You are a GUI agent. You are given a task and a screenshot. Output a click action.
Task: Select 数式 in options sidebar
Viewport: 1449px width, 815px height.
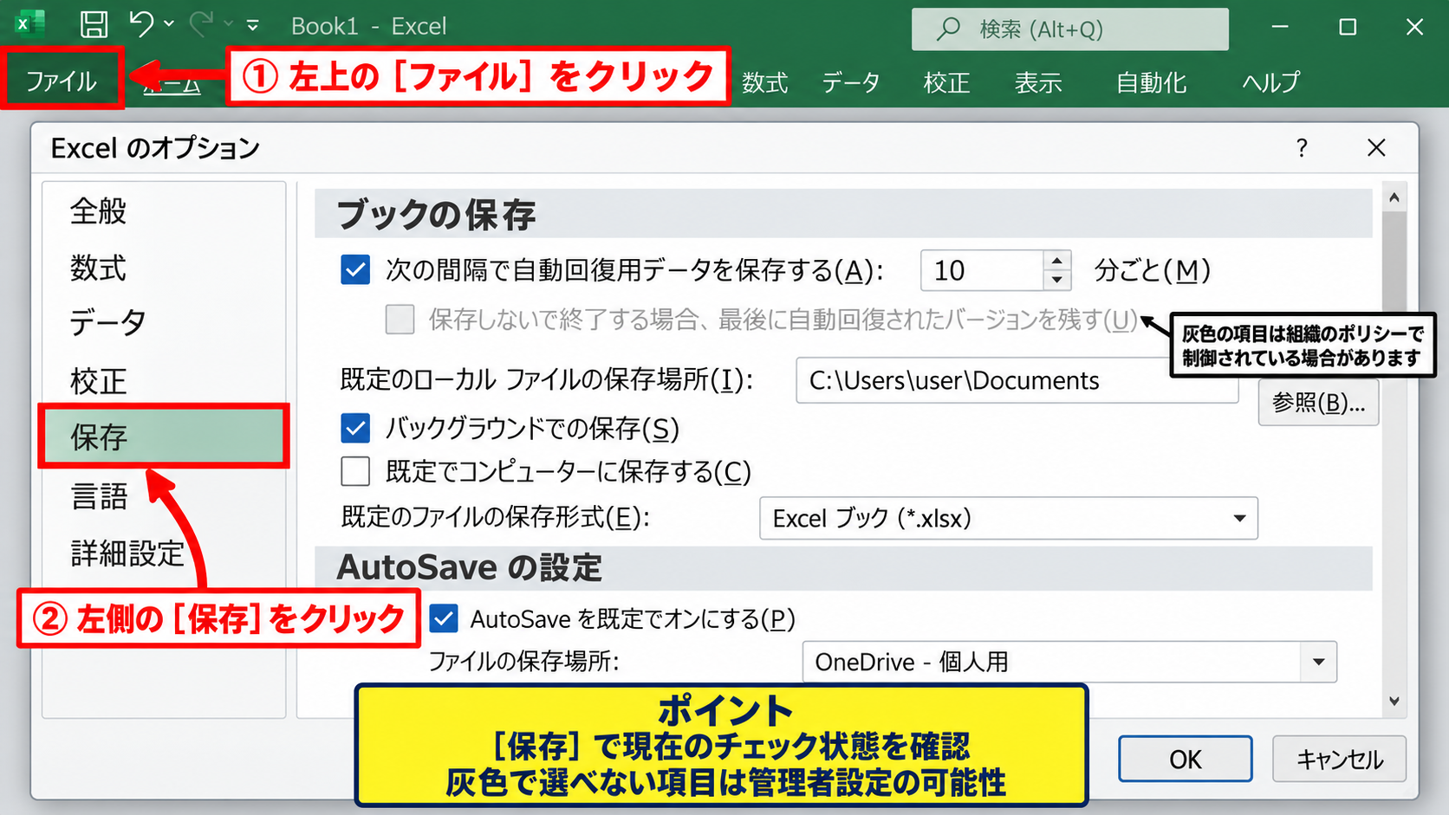[164, 268]
